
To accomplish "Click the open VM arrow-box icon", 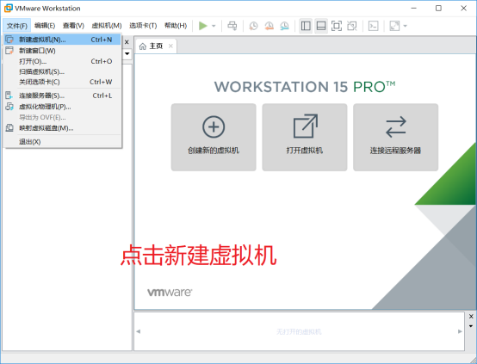I will 306,126.
